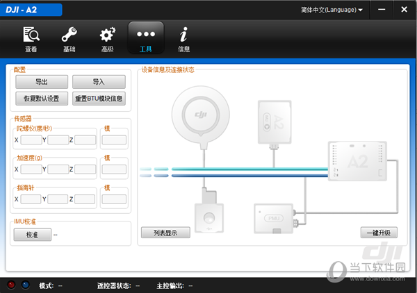Click 加速度 模 value field
This screenshot has height=293, width=417.
(114, 169)
